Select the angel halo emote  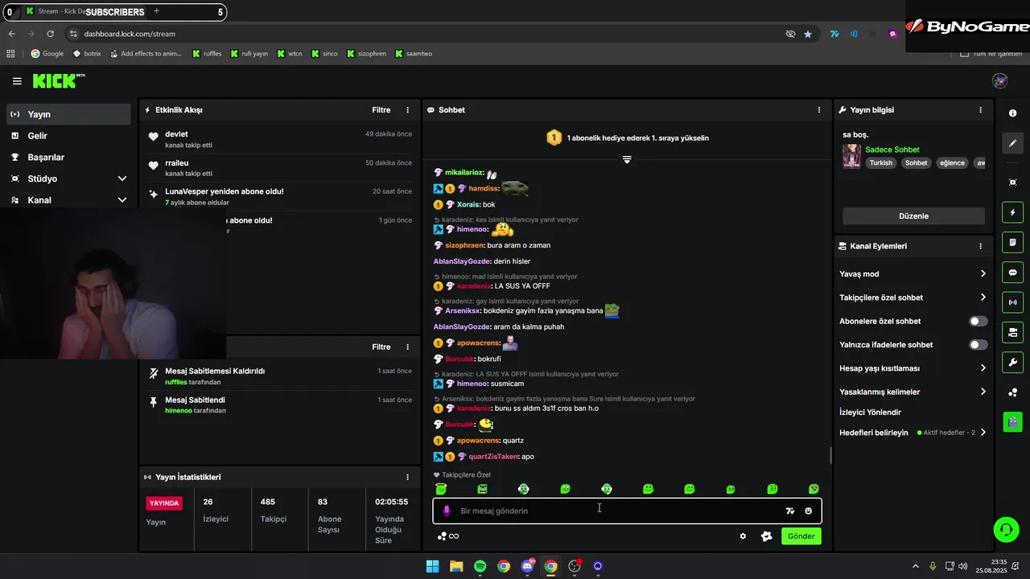(x=440, y=489)
